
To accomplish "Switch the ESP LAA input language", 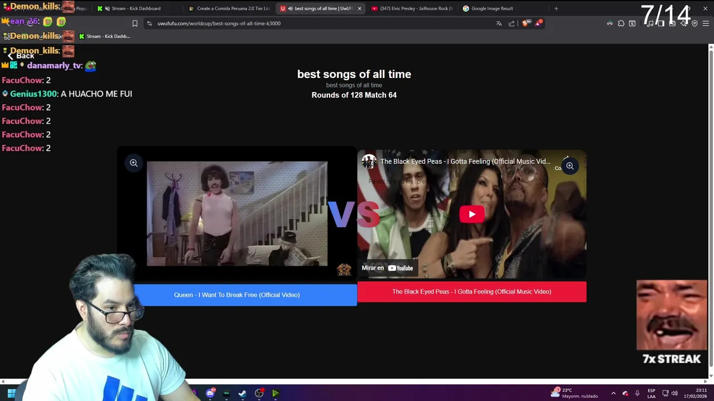I will [x=652, y=393].
